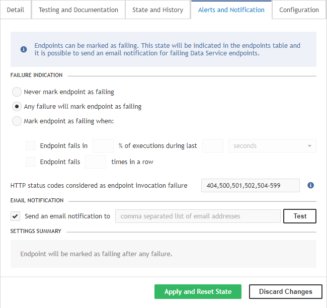Screen dimensions: 327x308
Task: Choose 'Mark endpoint as failing when' radio
Action: [17, 121]
